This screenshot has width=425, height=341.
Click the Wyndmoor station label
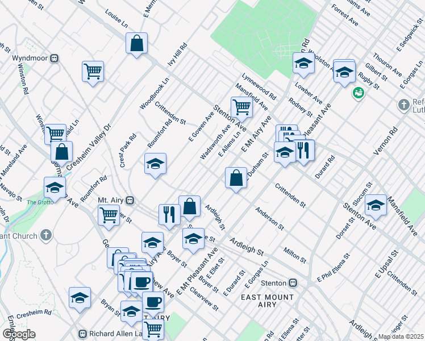pos(30,58)
